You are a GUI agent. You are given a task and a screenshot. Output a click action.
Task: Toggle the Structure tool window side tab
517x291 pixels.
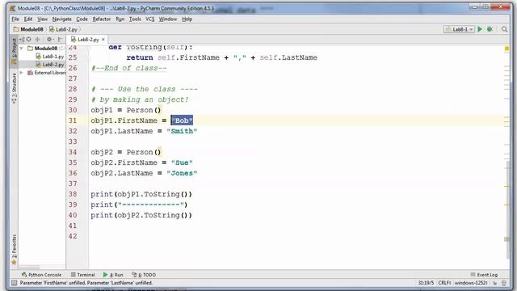(15, 88)
